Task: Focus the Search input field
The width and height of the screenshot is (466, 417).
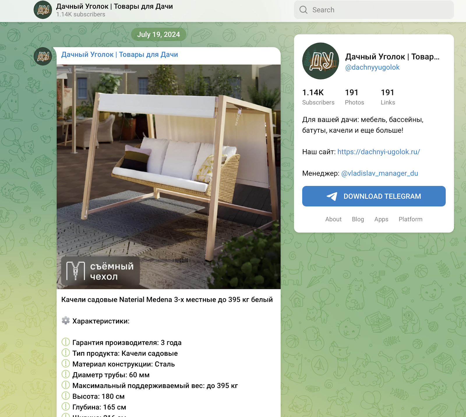Action: coord(374,10)
